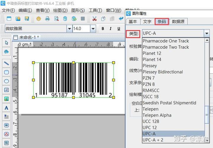The image size is (213, 148).
Task: Toggle the grid display icon
Action: [x=83, y=18]
